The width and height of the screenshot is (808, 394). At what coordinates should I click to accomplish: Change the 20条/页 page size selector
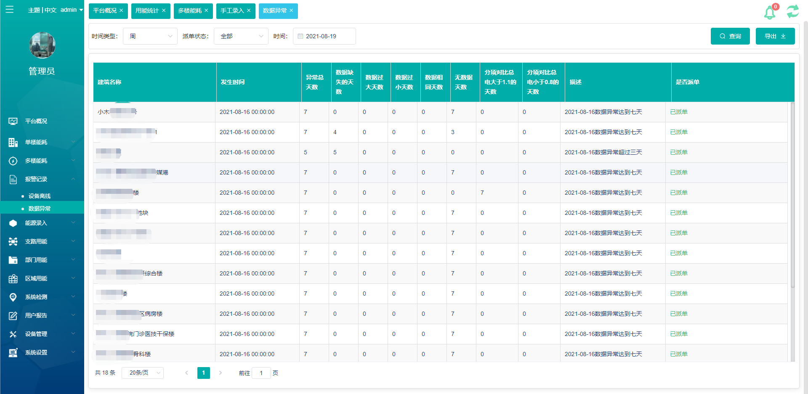(142, 373)
